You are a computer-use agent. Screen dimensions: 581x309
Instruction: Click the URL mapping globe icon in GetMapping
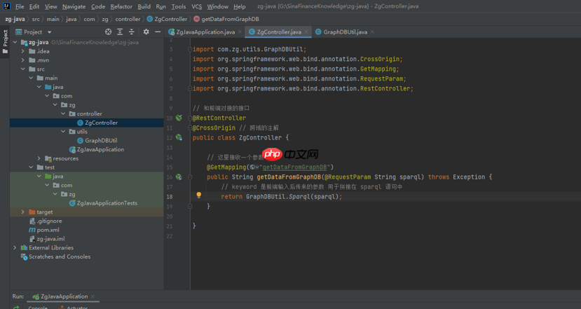tap(252, 167)
